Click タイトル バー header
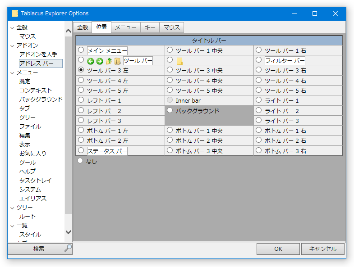Viewport: 354px width, 267px height. [209, 41]
